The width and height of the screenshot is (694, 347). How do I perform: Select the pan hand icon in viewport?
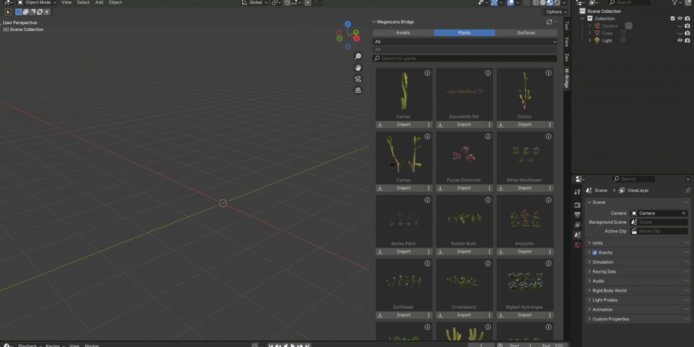coord(358,68)
